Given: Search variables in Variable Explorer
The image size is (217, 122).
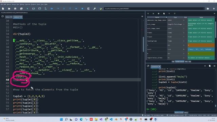Looking at the screenshot, I should (x=169, y=14).
